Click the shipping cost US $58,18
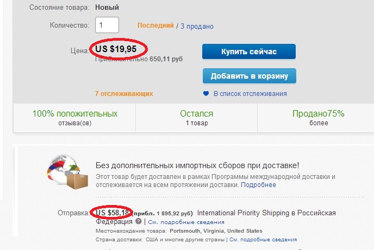This screenshot has height=250, width=374. coord(113,213)
